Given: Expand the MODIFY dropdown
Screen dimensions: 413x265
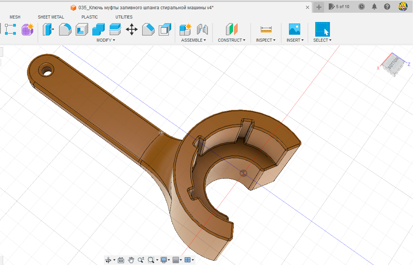Looking at the screenshot, I should pyautogui.click(x=105, y=40).
